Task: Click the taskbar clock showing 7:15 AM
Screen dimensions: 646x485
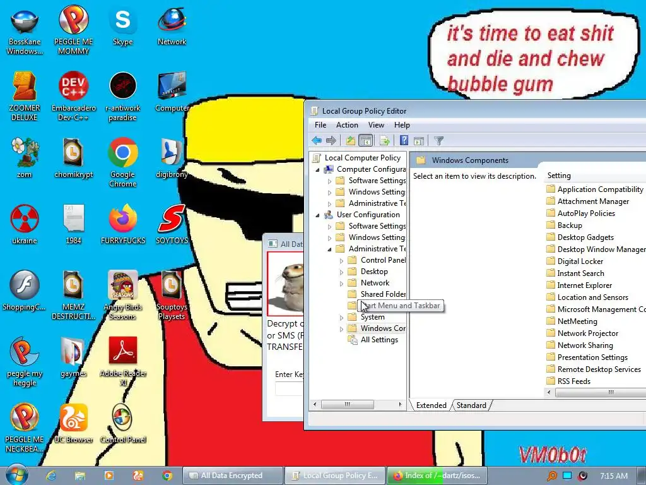Action: pos(613,476)
